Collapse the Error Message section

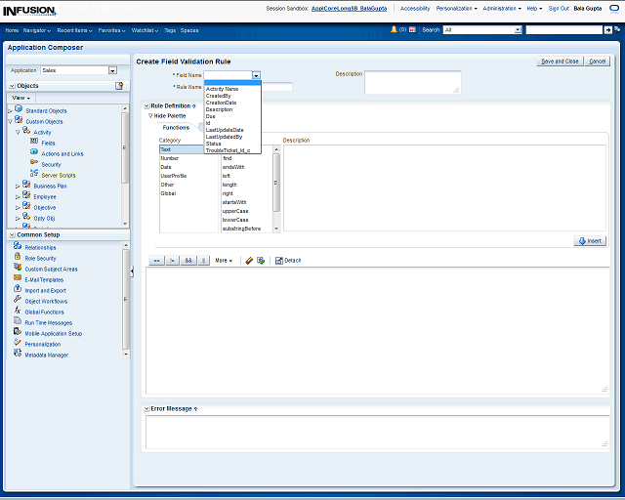coord(146,408)
